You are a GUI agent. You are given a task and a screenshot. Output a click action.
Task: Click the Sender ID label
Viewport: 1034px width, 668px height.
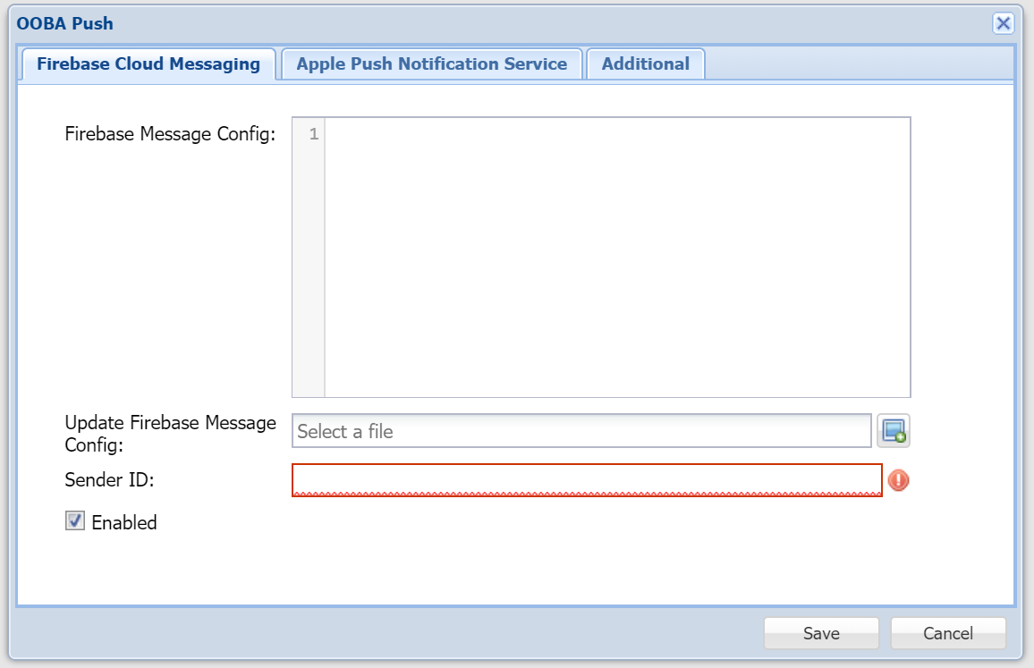[109, 480]
